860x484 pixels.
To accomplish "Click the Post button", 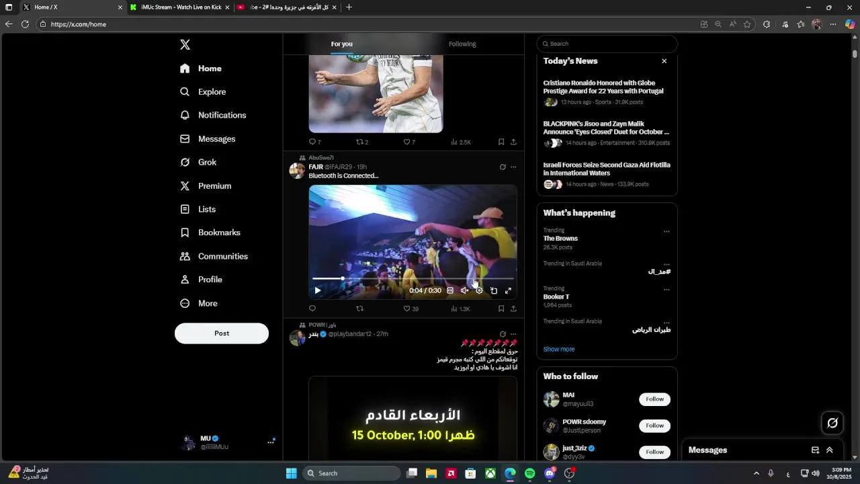I will [222, 333].
